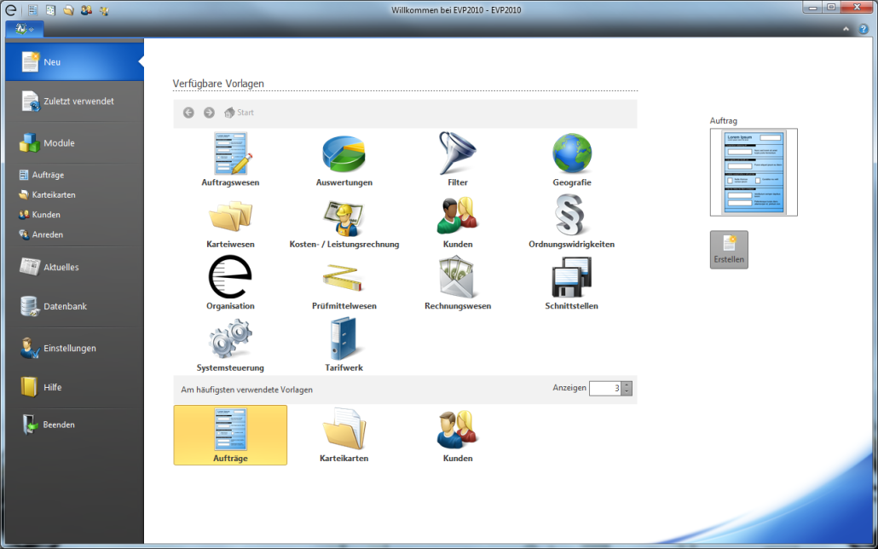Select the Kunden frequently used template
The width and height of the screenshot is (878, 549).
click(x=458, y=436)
